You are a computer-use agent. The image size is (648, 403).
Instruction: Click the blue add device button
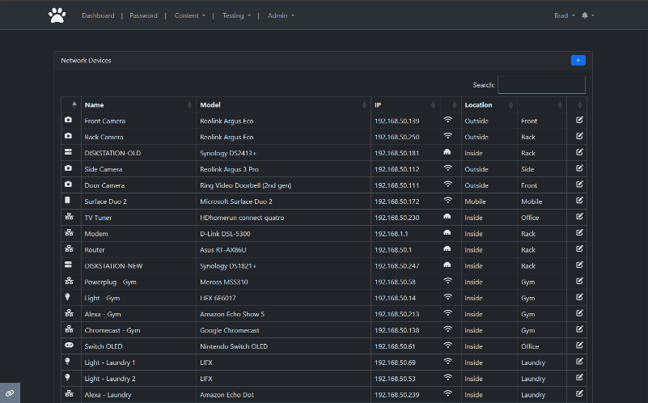tap(578, 61)
